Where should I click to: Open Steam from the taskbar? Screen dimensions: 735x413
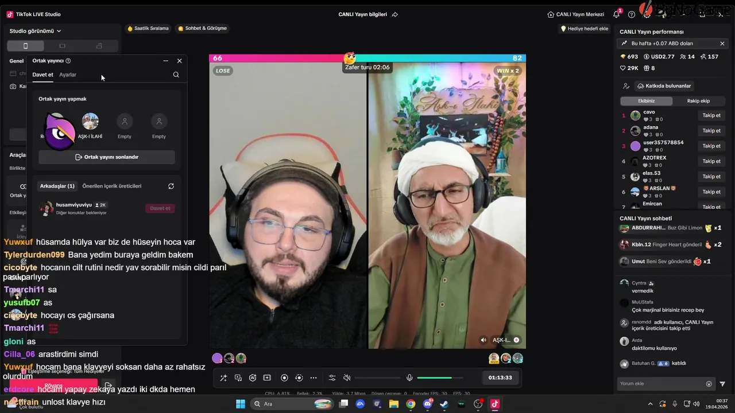point(444,404)
